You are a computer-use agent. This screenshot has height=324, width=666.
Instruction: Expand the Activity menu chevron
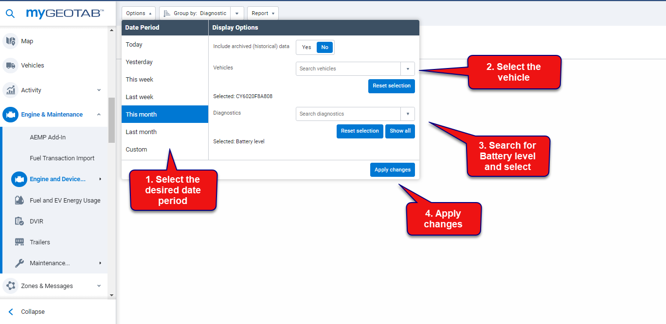(x=99, y=90)
